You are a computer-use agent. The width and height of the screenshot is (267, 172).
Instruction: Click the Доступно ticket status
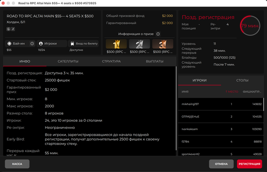click(76, 50)
